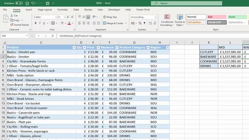Open the Region column filter dropdown
Screen dimensions: 249x140
(x=168, y=47)
